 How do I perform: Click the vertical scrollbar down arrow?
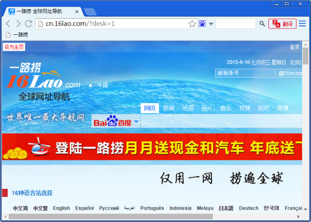tap(306, 210)
